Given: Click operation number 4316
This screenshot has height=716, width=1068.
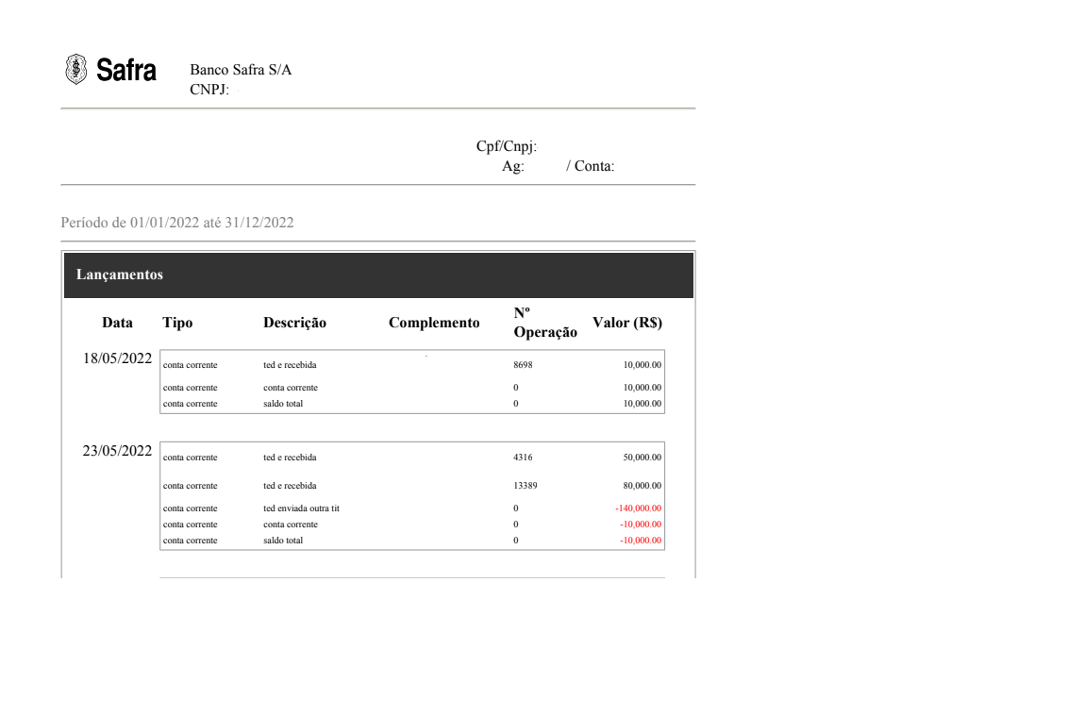Looking at the screenshot, I should [523, 458].
